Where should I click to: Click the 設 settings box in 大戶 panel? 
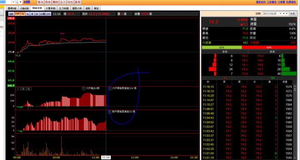click(23, 89)
